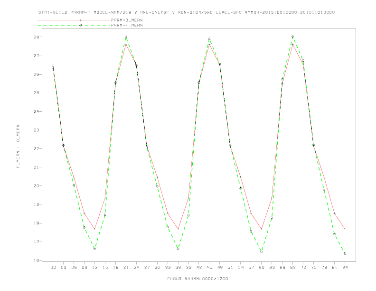Click the x-axis tick label 06
Viewport: 376px width, 291px height.
(x=74, y=267)
